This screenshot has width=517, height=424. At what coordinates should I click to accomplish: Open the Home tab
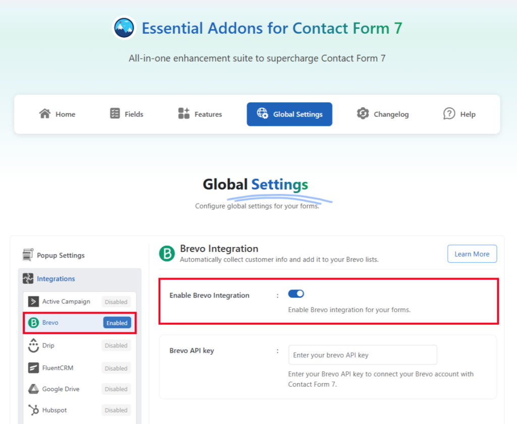58,114
